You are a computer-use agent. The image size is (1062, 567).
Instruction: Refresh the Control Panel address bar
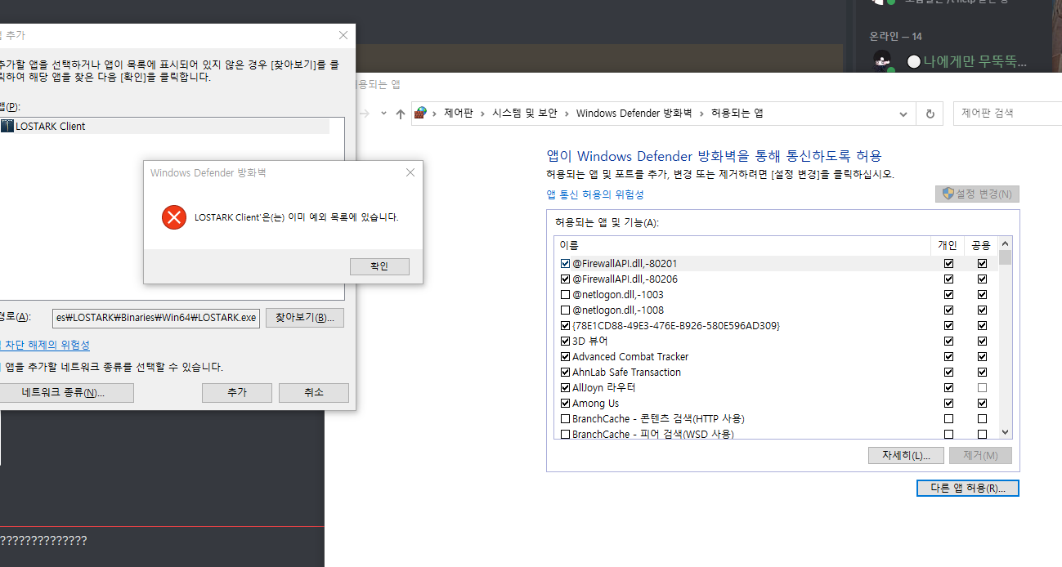[x=930, y=114]
